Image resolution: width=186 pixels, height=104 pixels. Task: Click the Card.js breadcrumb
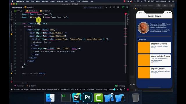point(28,7)
